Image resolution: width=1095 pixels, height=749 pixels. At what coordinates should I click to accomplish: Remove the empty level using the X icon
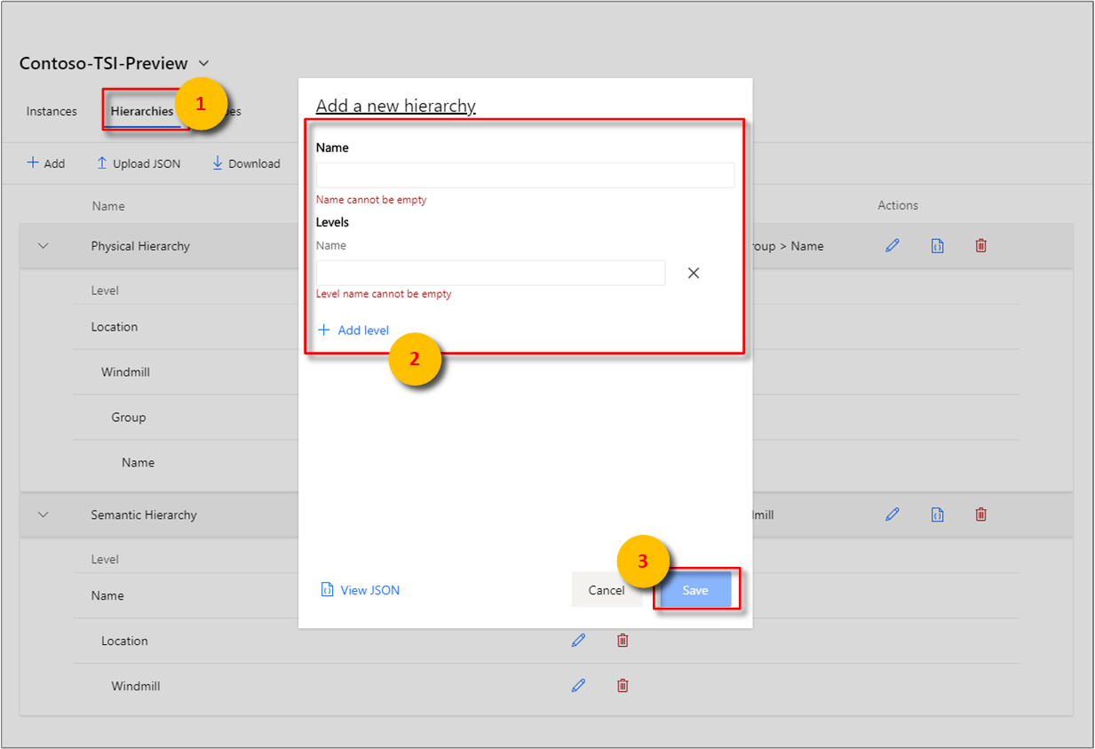tap(694, 273)
